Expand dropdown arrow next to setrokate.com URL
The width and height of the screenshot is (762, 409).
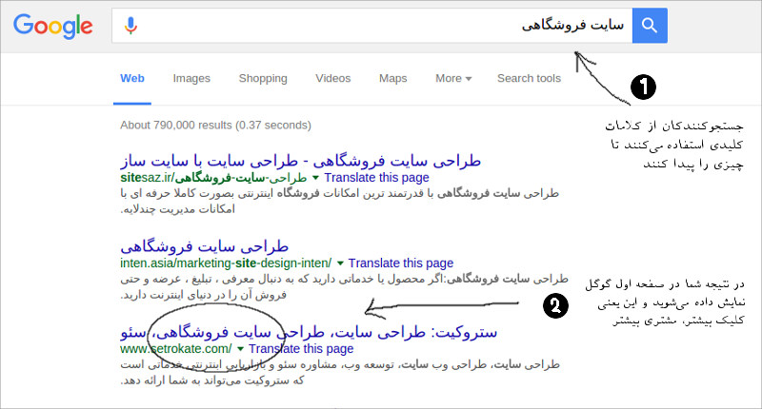[x=240, y=349]
